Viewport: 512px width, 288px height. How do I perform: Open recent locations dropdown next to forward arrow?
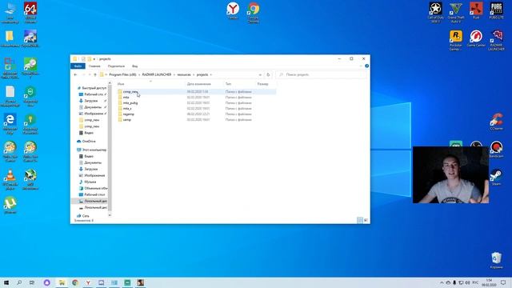(x=90, y=74)
